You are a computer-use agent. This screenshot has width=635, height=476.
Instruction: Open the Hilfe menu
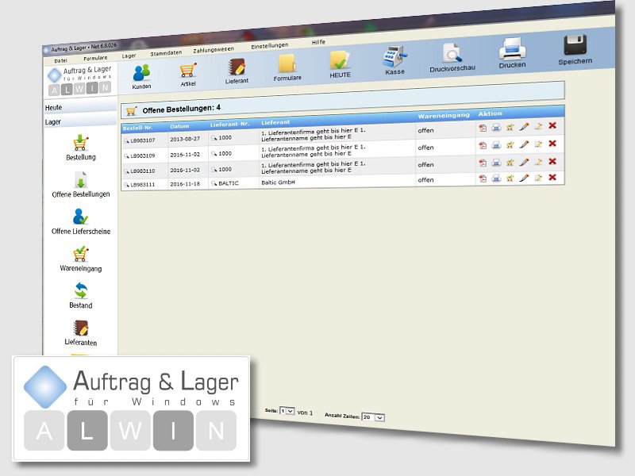point(318,42)
